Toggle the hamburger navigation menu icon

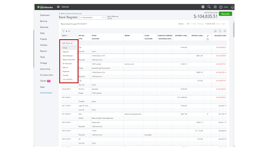[x=58, y=7]
